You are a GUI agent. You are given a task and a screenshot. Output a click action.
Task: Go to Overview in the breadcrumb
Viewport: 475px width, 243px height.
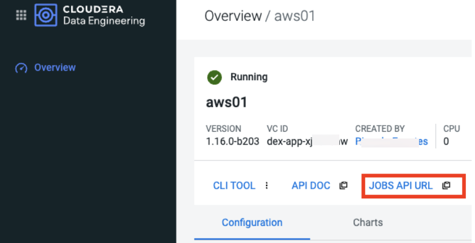pos(232,16)
